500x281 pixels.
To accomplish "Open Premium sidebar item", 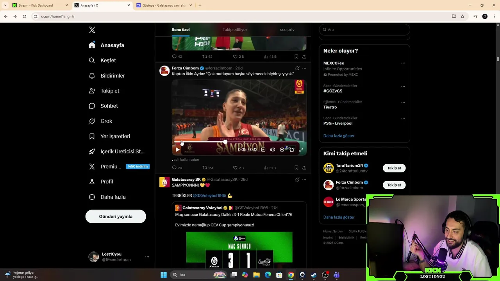I will click(119, 167).
